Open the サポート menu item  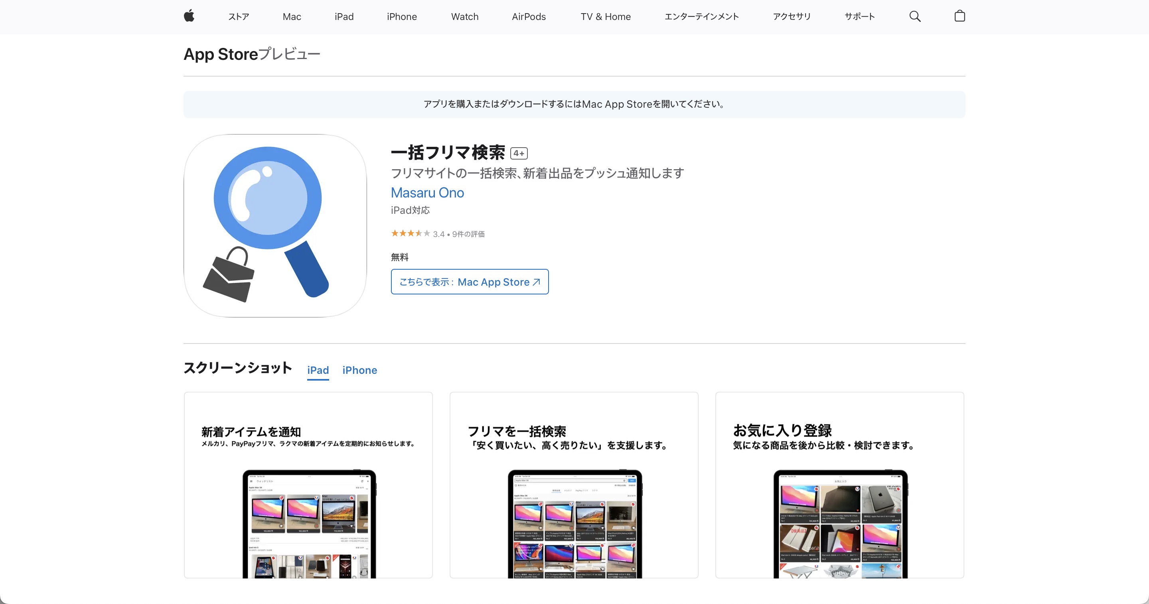pyautogui.click(x=859, y=16)
